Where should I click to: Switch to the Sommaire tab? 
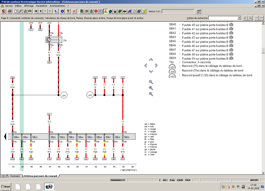tap(15, 175)
